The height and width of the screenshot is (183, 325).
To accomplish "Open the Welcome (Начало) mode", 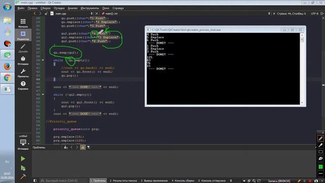I will click(23, 23).
